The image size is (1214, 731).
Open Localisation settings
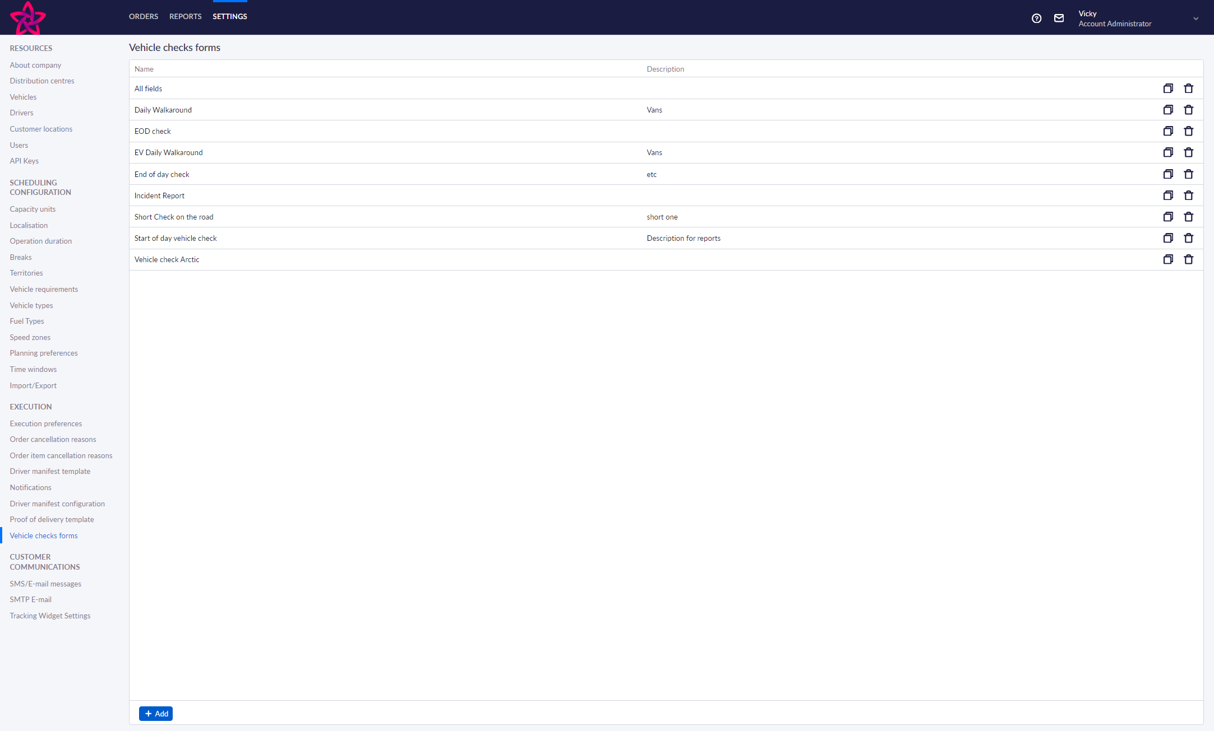29,225
